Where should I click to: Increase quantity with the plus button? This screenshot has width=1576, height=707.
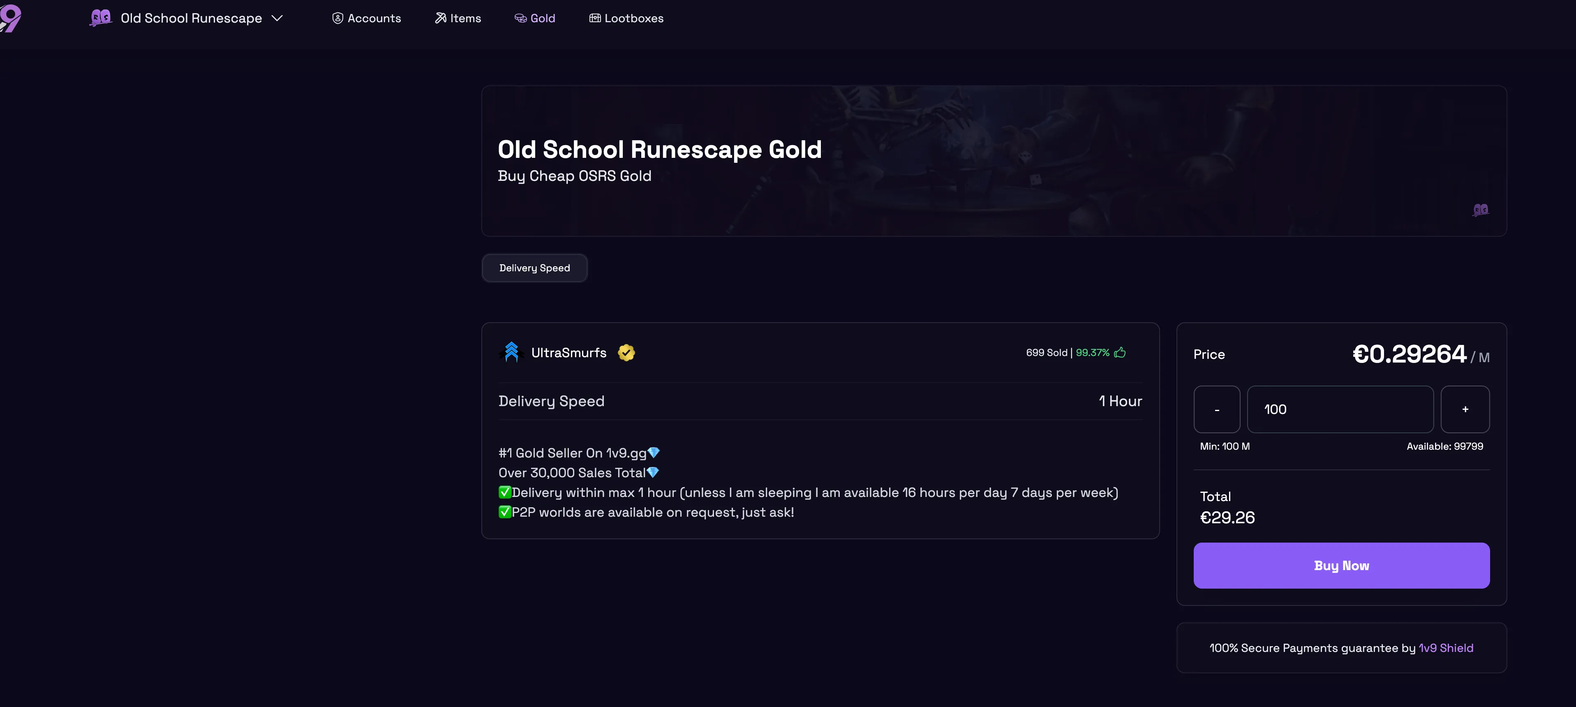pyautogui.click(x=1465, y=409)
